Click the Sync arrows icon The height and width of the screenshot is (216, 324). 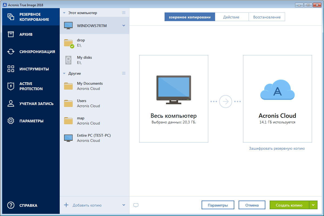point(11,51)
